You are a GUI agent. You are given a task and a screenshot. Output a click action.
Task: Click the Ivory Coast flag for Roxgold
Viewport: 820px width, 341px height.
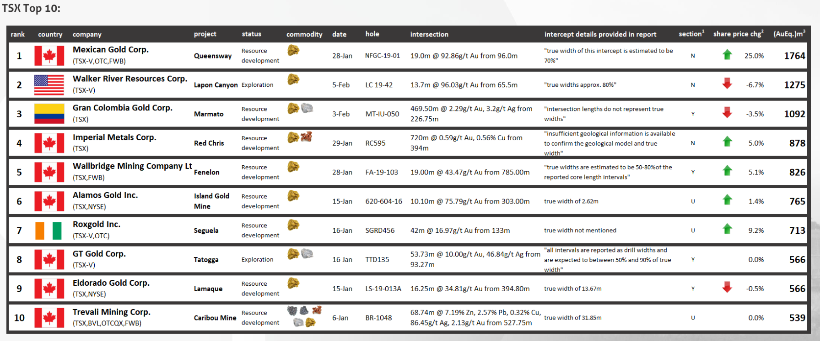[x=49, y=231]
